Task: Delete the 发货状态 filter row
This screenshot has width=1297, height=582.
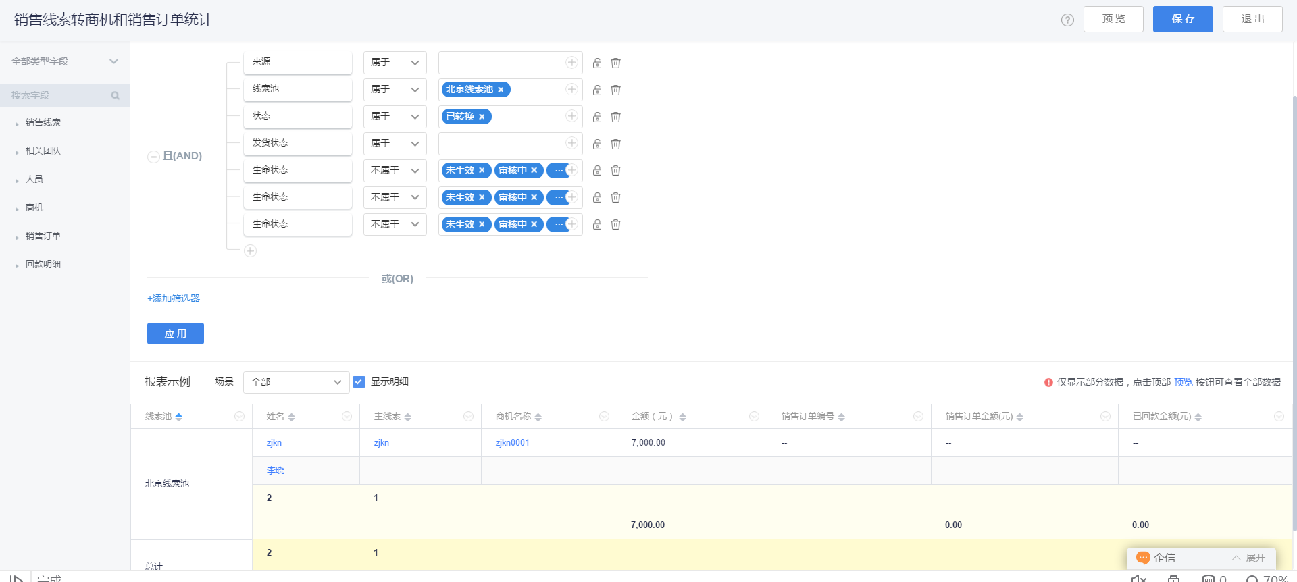Action: click(615, 144)
